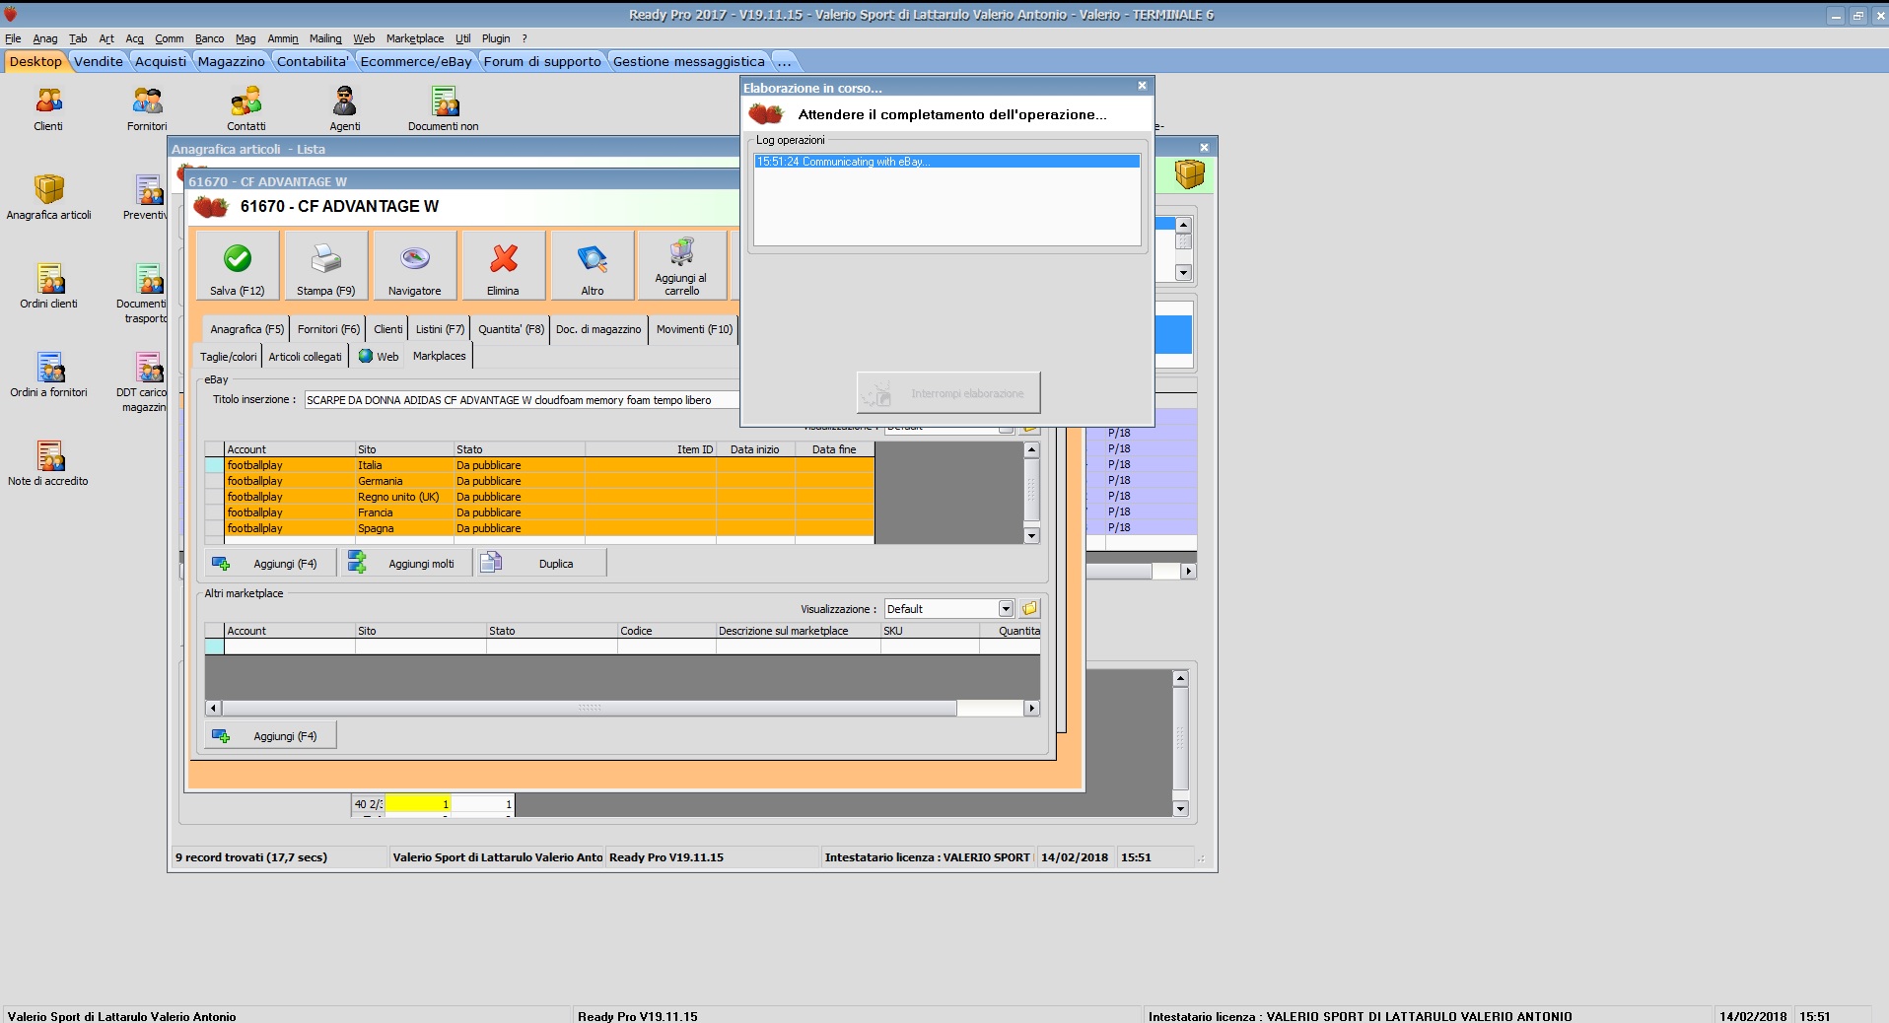Open the Plugin menu
Viewport: 1889px width, 1023px height.
(496, 38)
